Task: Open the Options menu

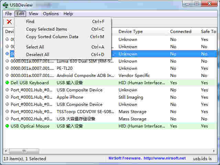Action: (51, 14)
